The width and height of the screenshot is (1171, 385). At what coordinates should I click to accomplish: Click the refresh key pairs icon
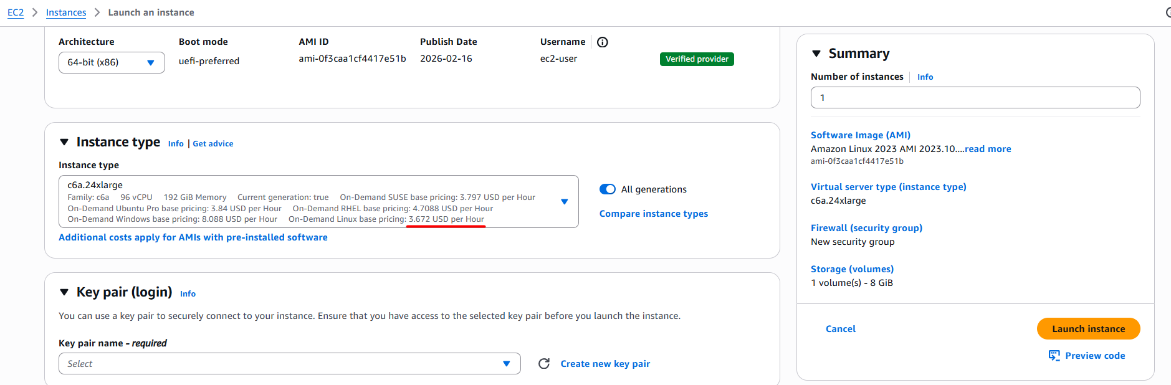(x=544, y=364)
